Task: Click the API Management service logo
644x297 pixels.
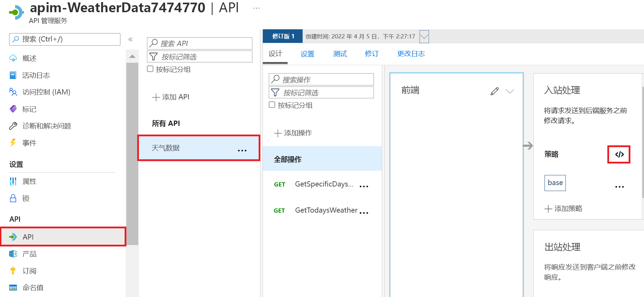Action: click(x=16, y=13)
